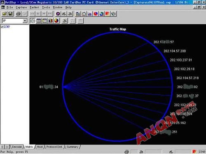
Task: Open the Packet menu
Action: tap(35, 7)
